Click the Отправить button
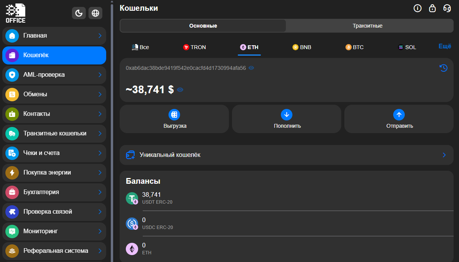This screenshot has width=459, height=262. click(399, 119)
